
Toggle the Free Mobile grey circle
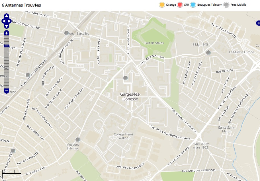(x=226, y=5)
